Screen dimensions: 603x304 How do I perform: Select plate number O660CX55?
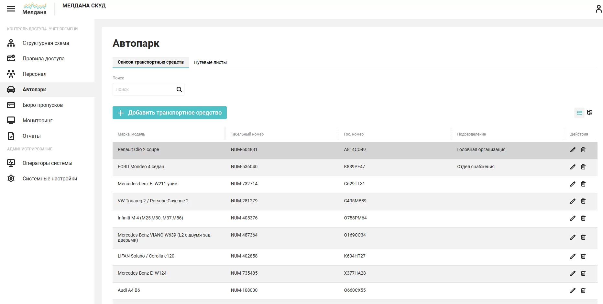[x=355, y=290]
